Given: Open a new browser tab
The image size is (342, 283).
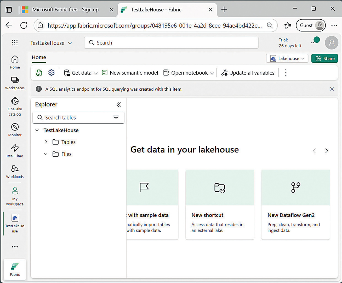Looking at the screenshot, I should coord(224,10).
